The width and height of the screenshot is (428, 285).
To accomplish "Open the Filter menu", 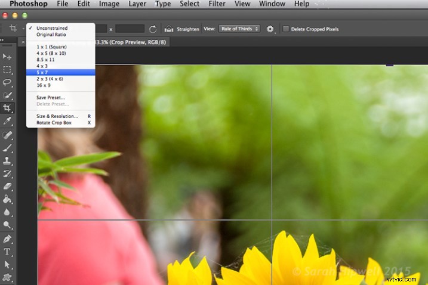I will [x=217, y=4].
